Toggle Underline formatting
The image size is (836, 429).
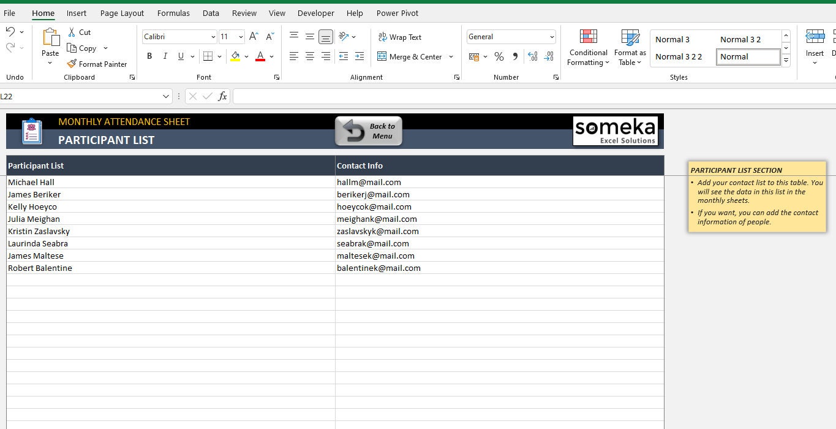click(x=181, y=56)
